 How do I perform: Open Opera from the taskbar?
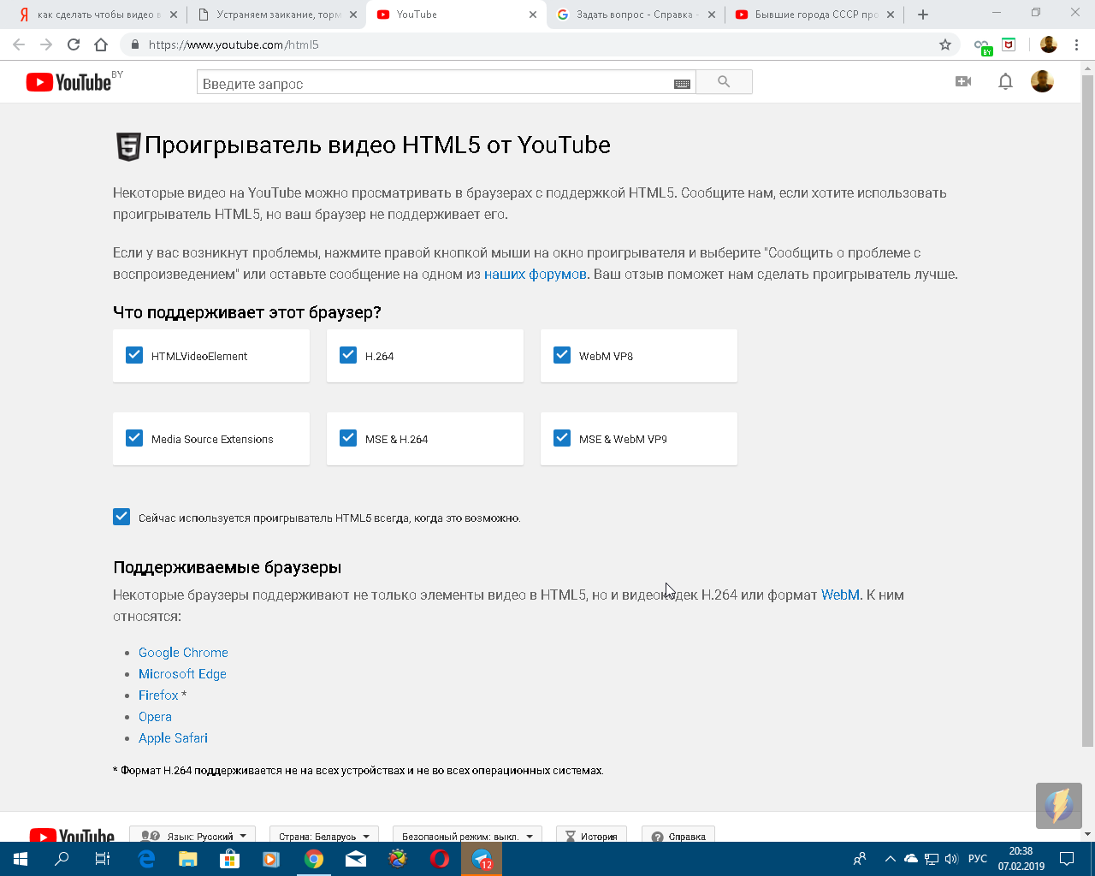click(x=440, y=859)
